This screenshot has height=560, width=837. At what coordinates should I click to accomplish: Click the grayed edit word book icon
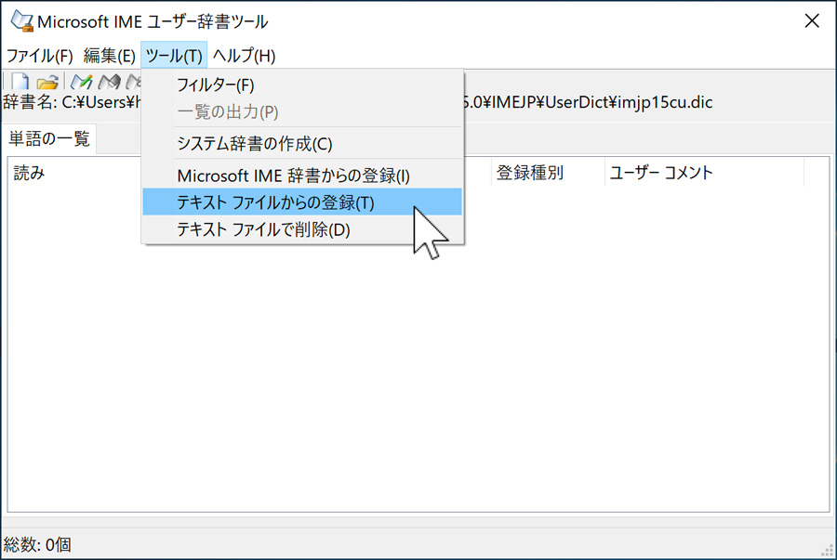(x=110, y=82)
